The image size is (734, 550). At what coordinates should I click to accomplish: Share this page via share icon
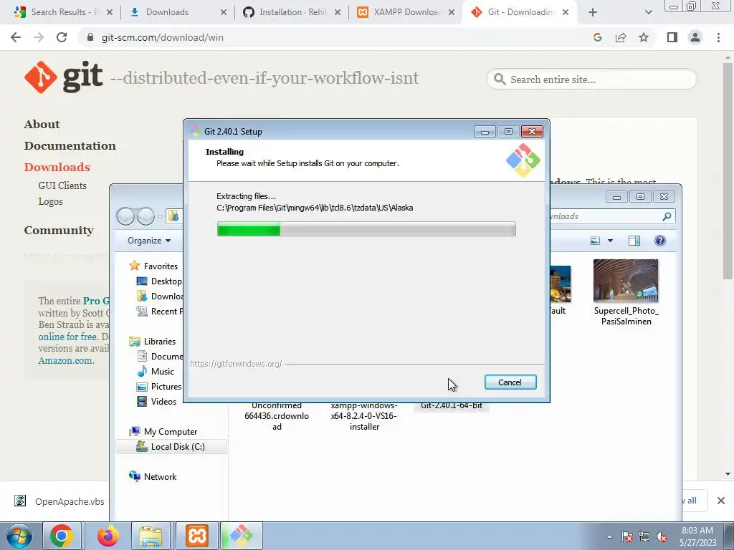point(621,37)
